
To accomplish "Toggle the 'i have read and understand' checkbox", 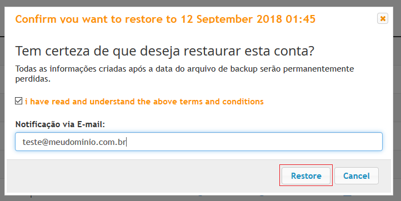I will point(18,101).
